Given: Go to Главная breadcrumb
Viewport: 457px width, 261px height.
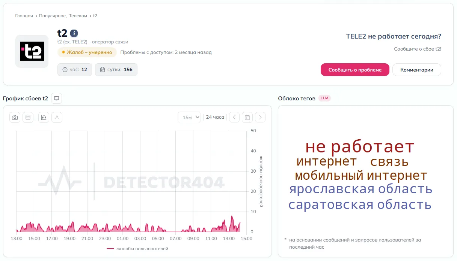Looking at the screenshot, I should click(24, 16).
